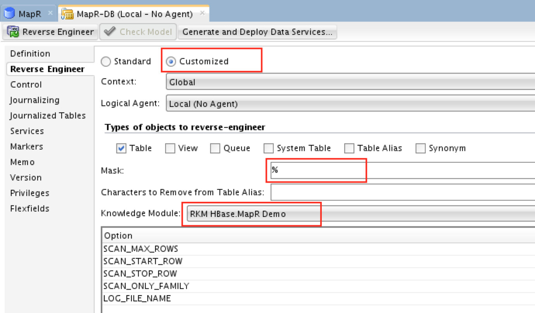Image resolution: width=535 pixels, height=313 pixels.
Task: Enable the Synonym checkbox
Action: (x=421, y=148)
